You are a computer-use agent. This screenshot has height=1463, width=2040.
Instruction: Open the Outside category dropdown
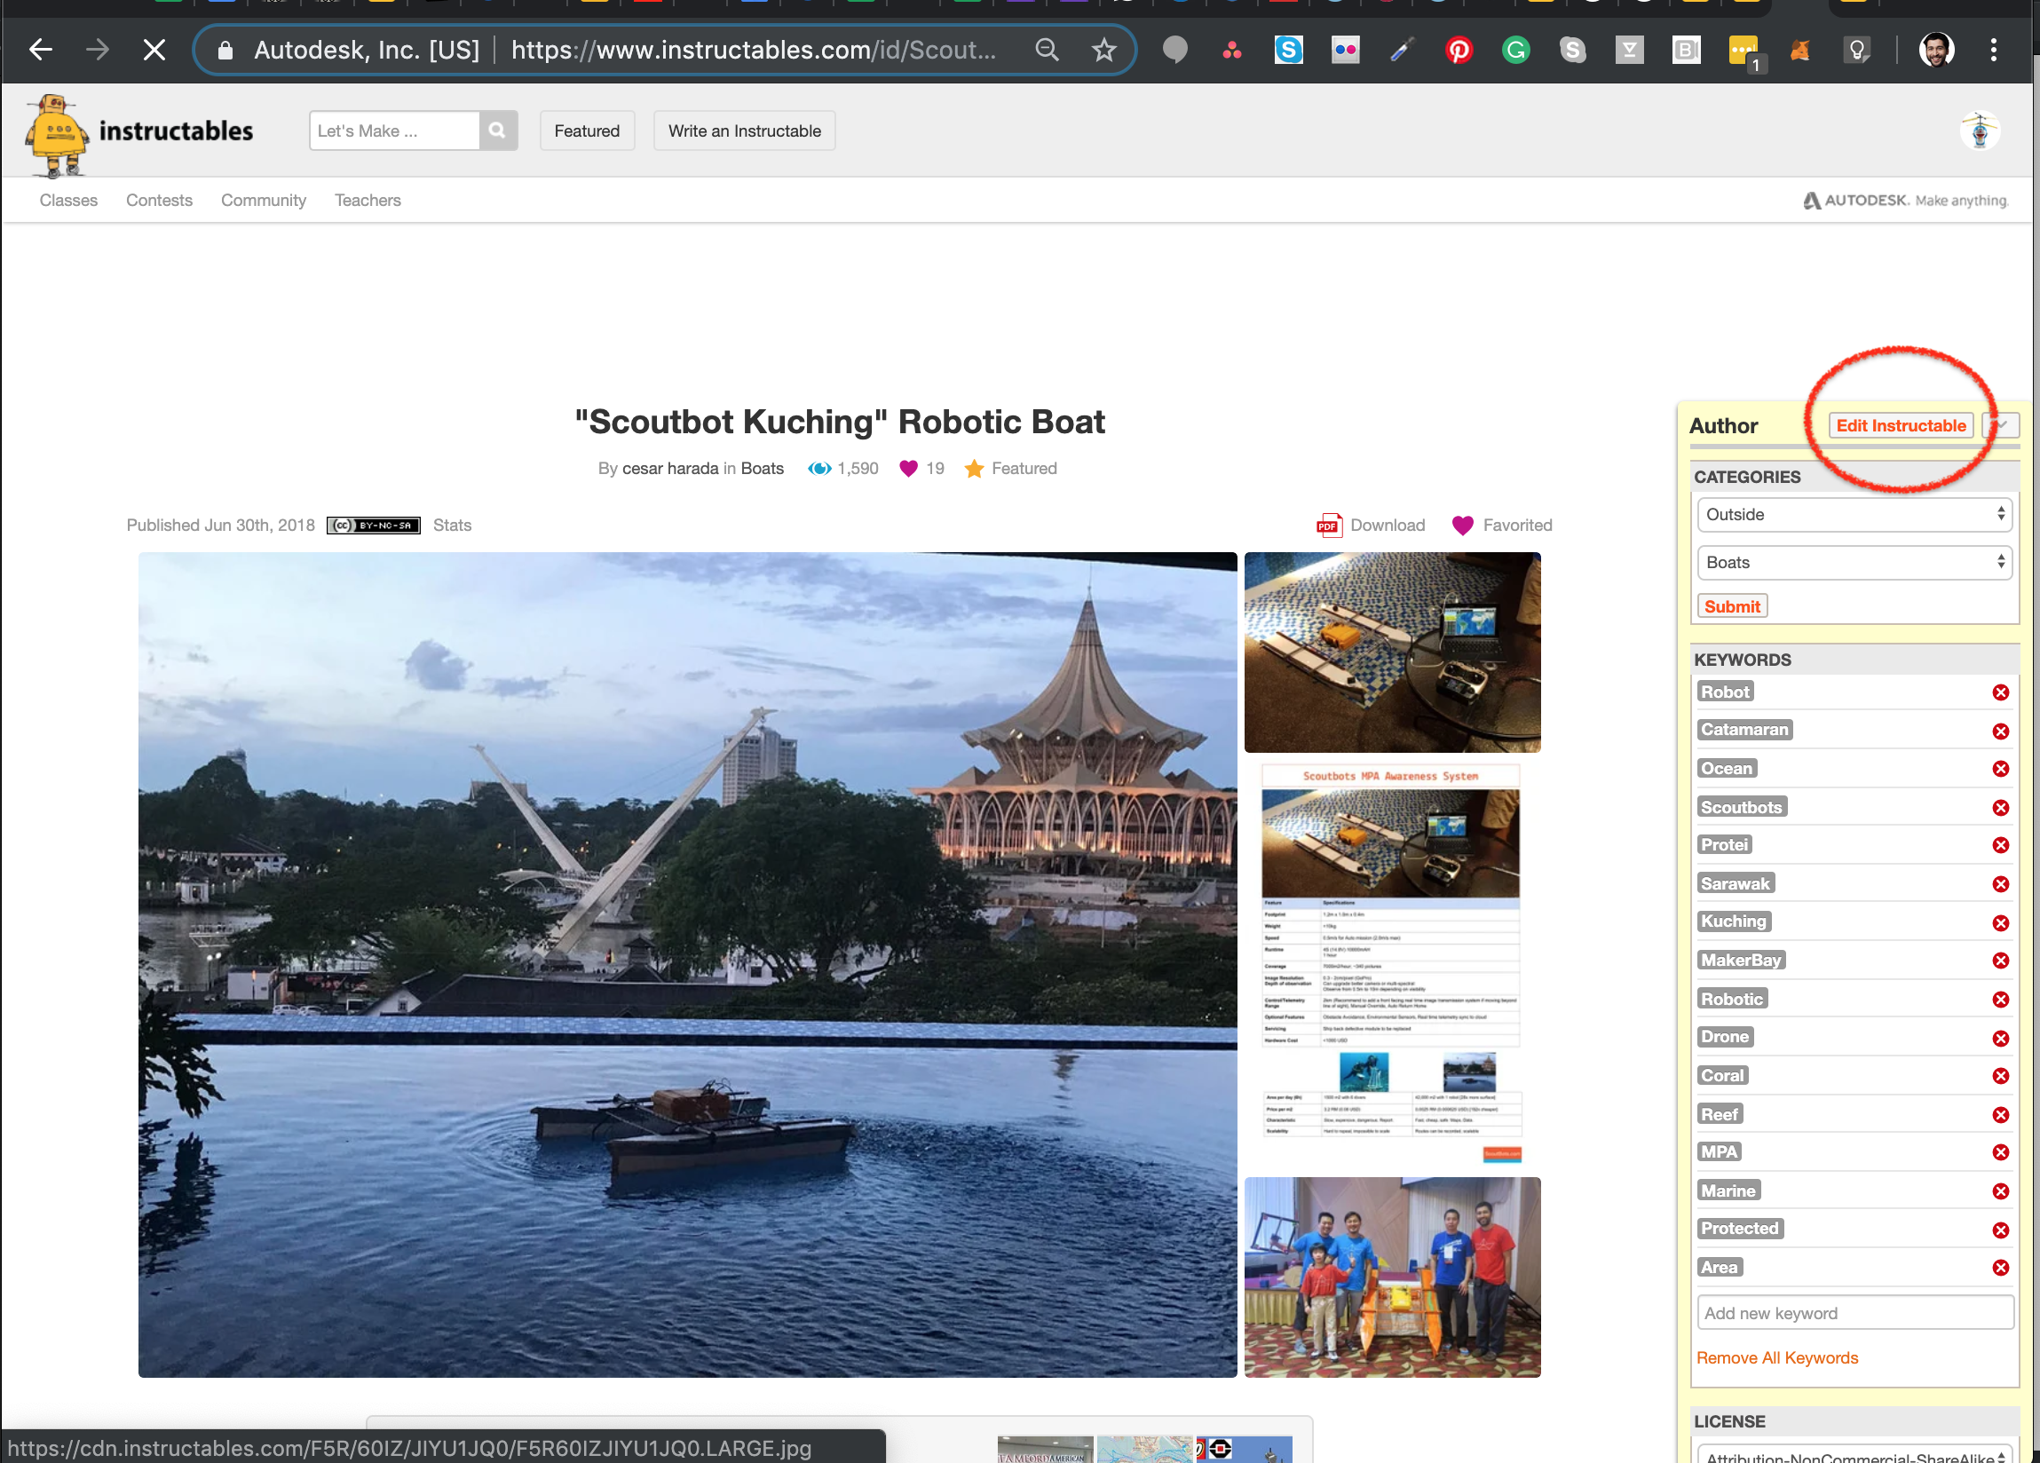[1854, 515]
